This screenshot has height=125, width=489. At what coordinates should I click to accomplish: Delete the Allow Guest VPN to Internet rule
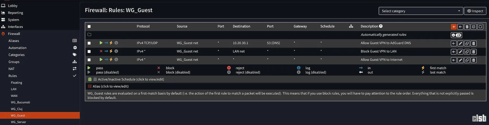[x=474, y=60]
